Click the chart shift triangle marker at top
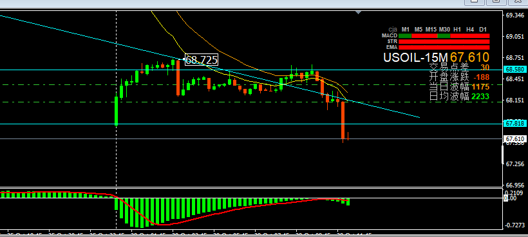 pos(359,12)
